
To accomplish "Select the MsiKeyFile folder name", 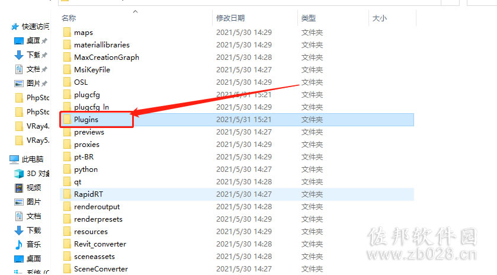I will (92, 70).
